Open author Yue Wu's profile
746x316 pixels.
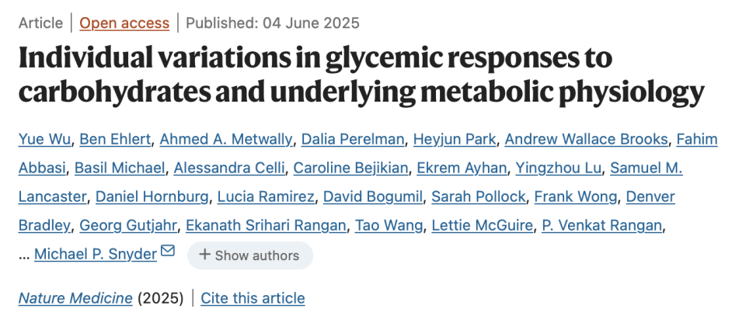point(45,139)
